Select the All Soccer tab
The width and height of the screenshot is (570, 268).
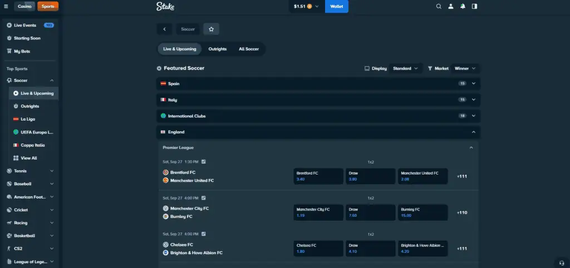point(248,49)
